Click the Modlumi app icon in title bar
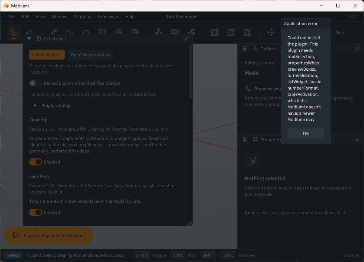 click(x=6, y=6)
